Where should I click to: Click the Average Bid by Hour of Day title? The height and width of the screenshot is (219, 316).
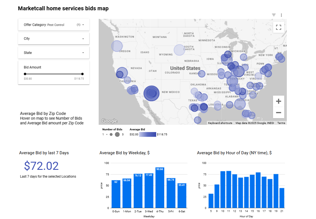point(234,153)
